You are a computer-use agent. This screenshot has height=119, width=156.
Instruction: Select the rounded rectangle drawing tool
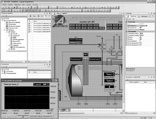coord(74,7)
